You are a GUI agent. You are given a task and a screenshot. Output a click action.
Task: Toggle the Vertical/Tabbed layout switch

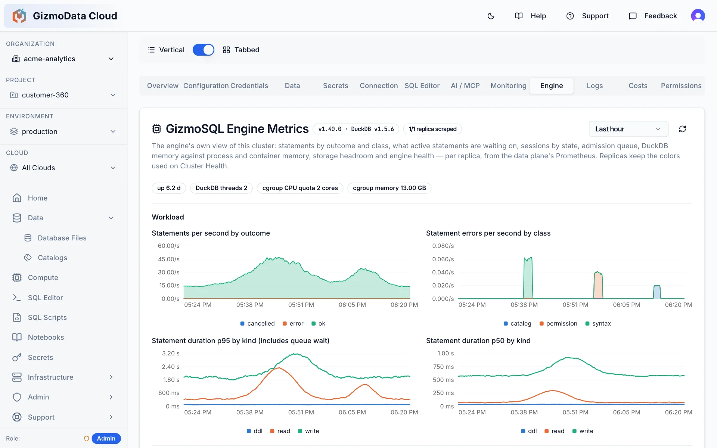pyautogui.click(x=204, y=50)
